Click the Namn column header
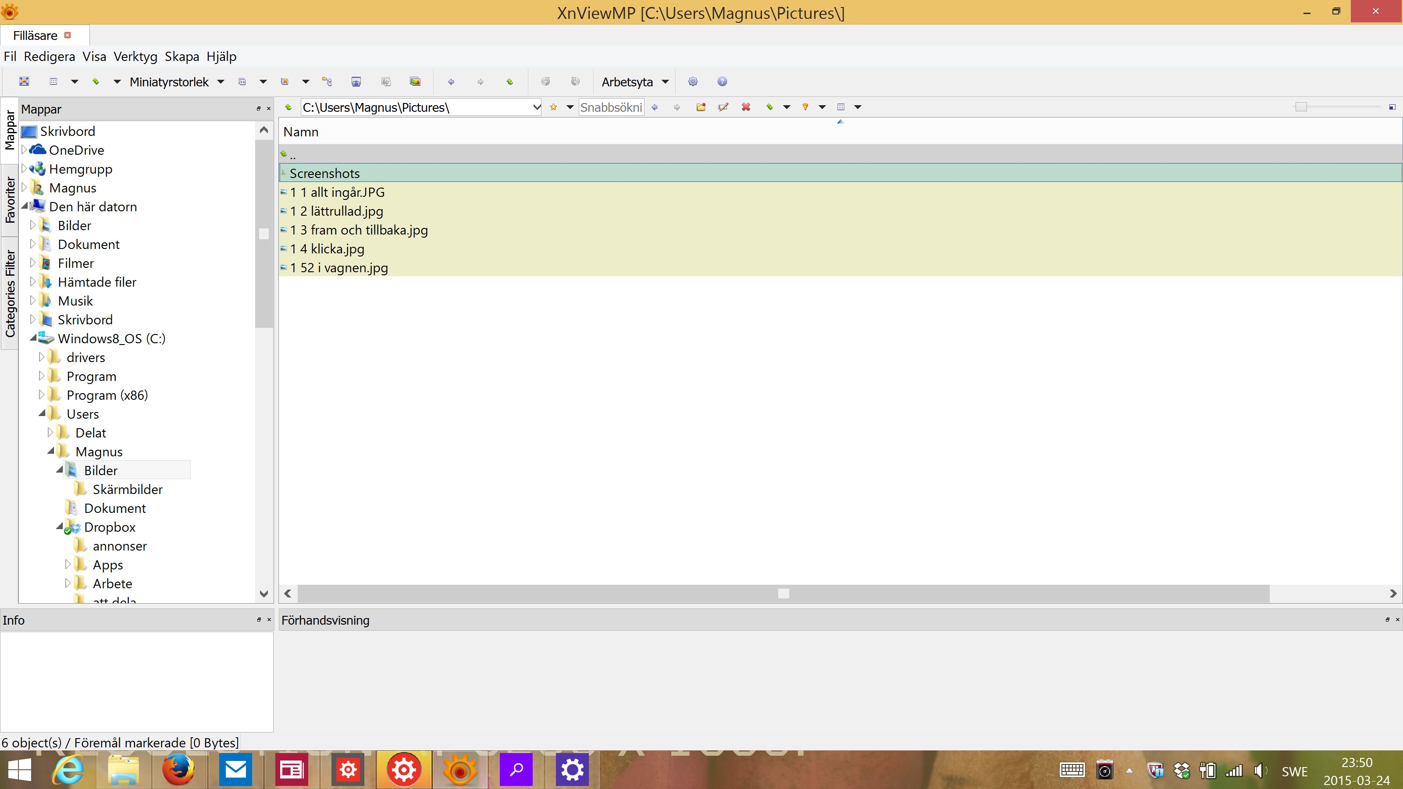1403x789 pixels. tap(301, 132)
